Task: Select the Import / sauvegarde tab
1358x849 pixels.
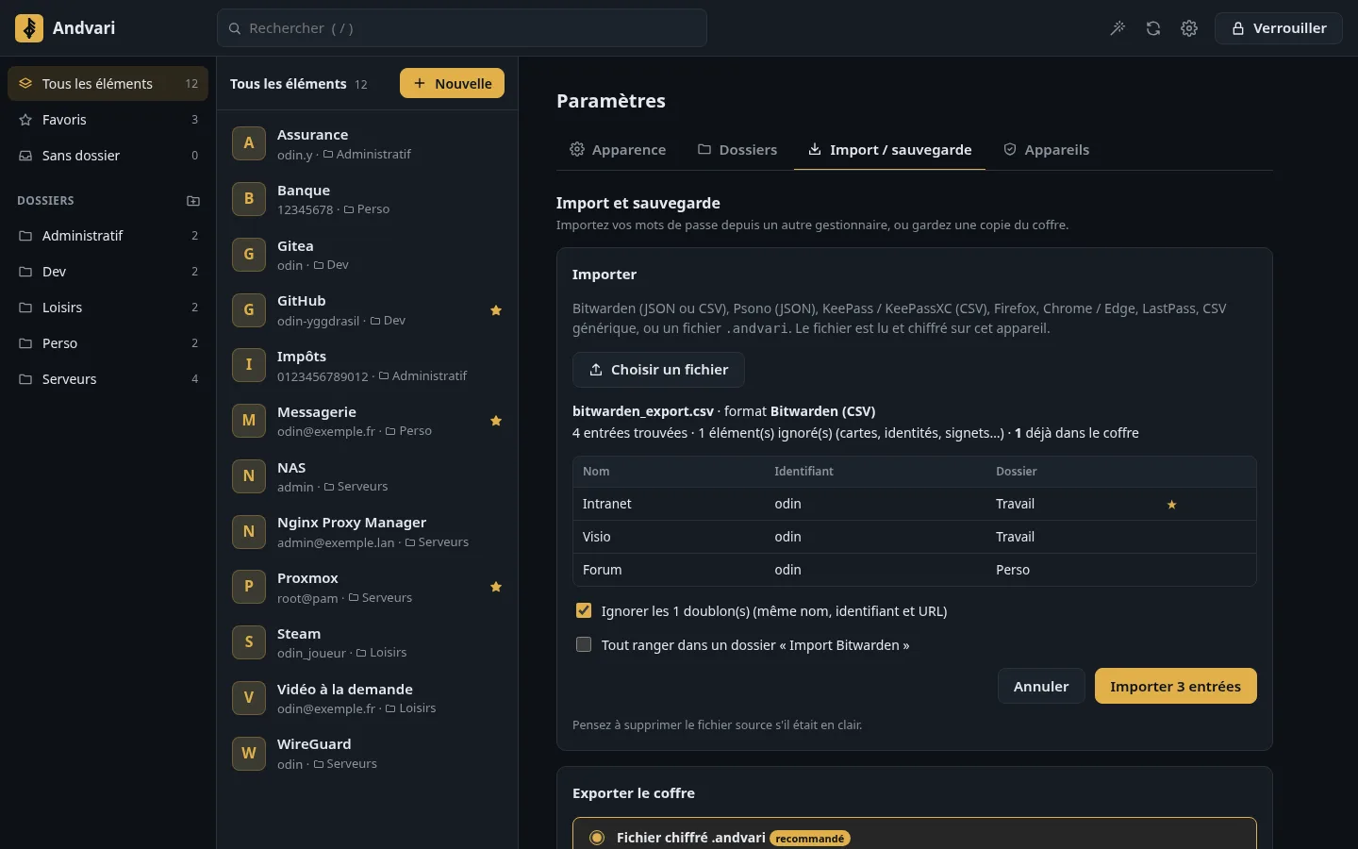Action: coord(890,150)
